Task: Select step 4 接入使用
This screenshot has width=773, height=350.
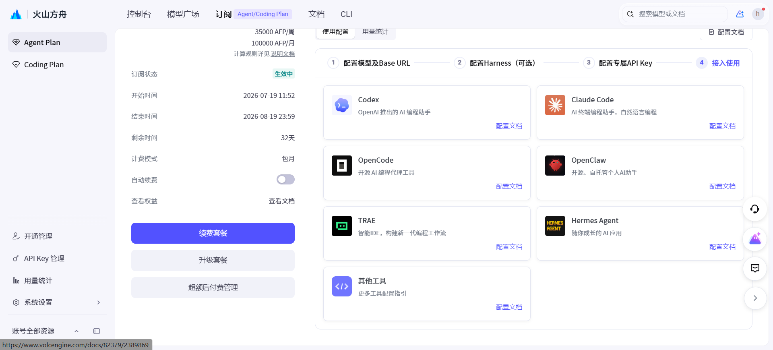Action: pos(718,63)
